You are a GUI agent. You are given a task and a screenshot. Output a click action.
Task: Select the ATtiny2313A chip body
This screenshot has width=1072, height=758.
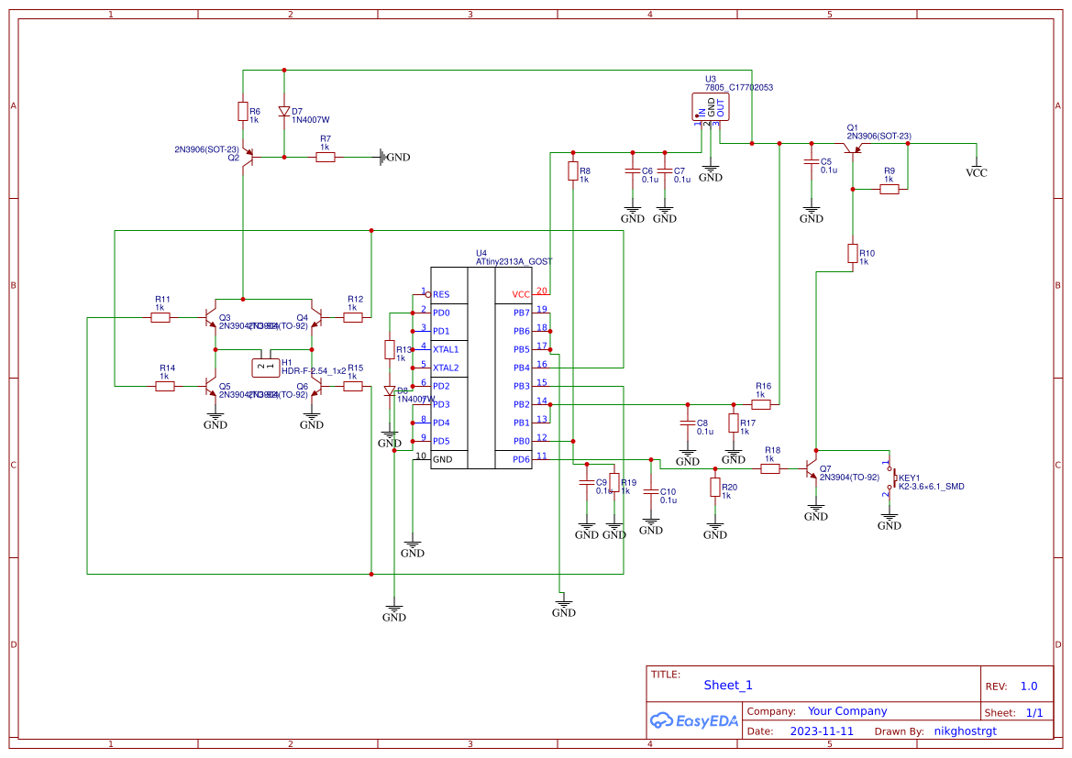pyautogui.click(x=481, y=368)
